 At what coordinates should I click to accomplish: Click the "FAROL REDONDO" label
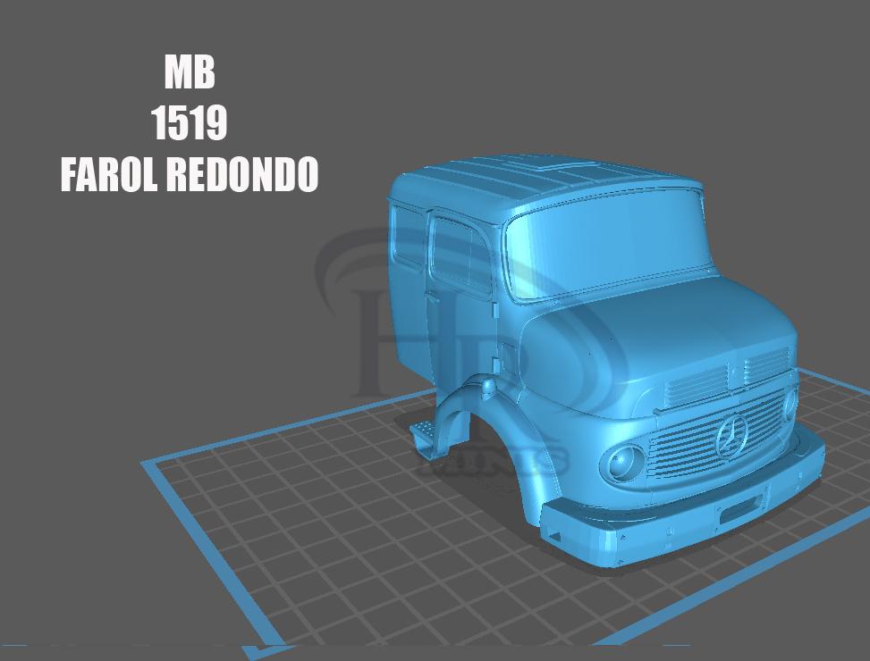[190, 175]
